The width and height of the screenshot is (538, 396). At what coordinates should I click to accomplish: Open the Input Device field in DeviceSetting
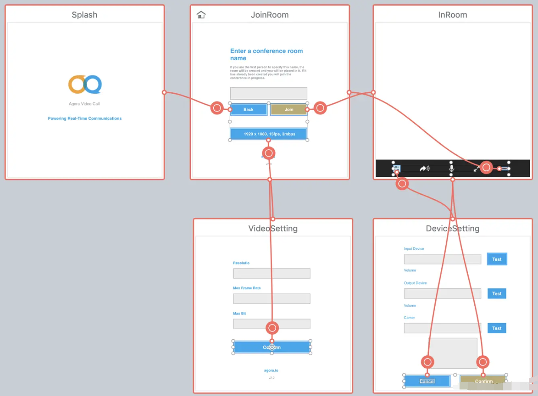(443, 259)
